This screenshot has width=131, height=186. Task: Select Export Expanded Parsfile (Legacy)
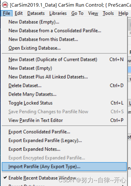click(64, 141)
